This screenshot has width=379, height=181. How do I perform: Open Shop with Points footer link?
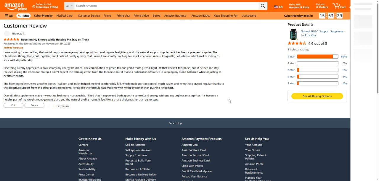[192, 166]
